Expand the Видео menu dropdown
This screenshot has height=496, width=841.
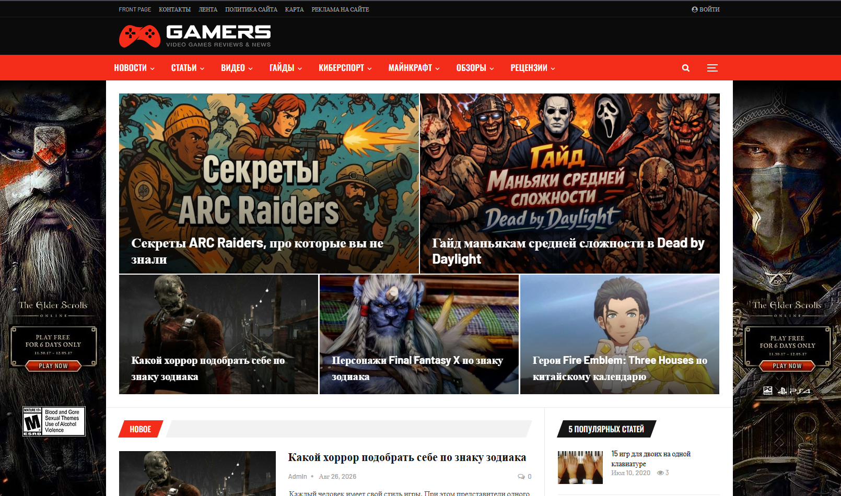237,68
